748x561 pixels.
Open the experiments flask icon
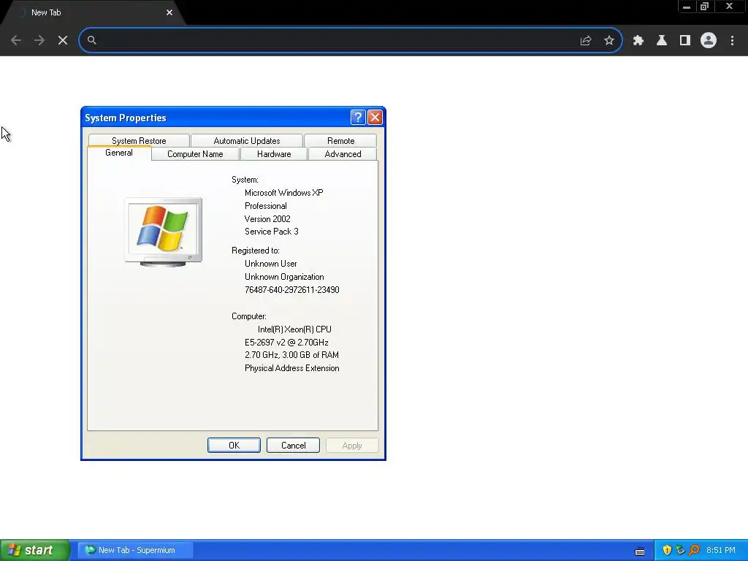coord(662,41)
